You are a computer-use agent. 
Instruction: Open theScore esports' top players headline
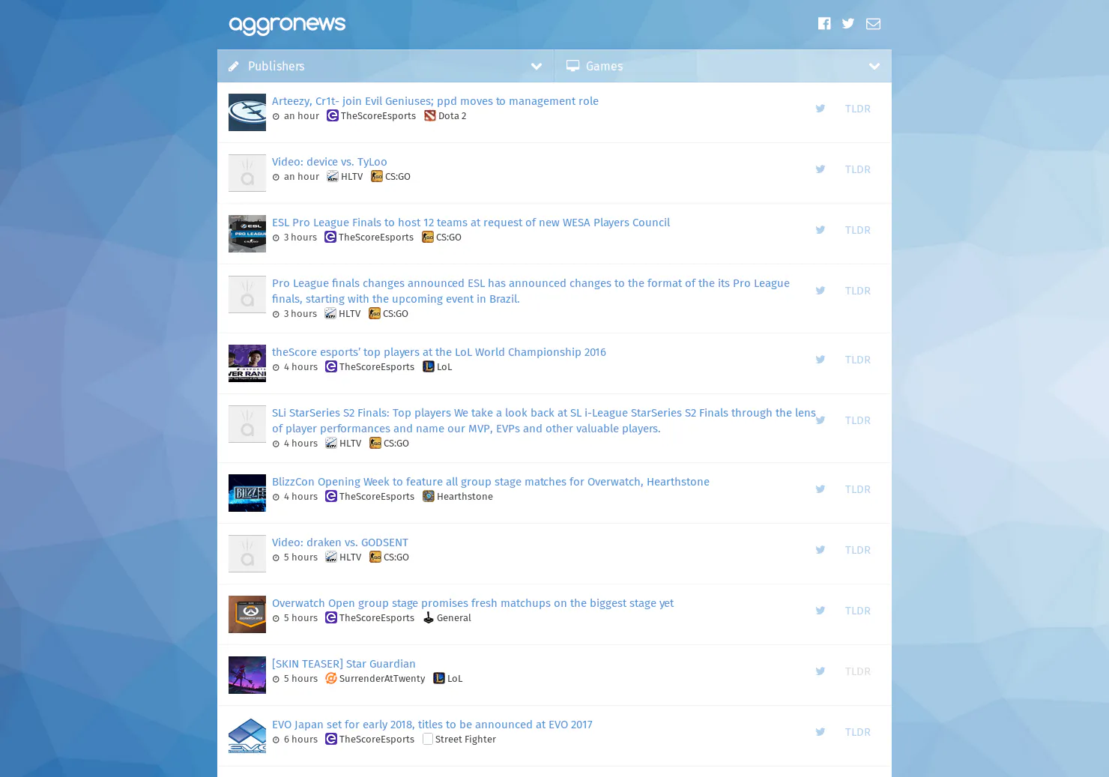(x=438, y=352)
